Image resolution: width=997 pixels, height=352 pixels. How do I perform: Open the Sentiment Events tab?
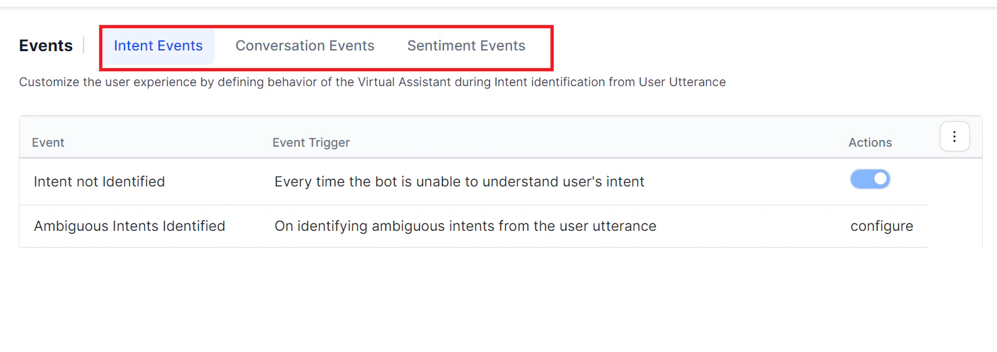pyautogui.click(x=466, y=46)
